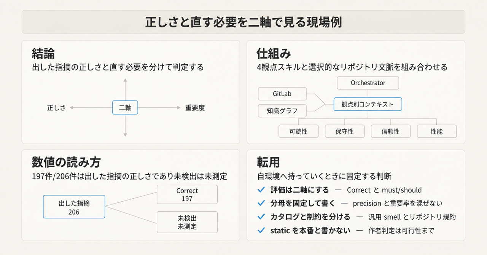The image size is (487, 255).
Task: Click the bold text 分母を固定して書く
Action: [x=302, y=203]
